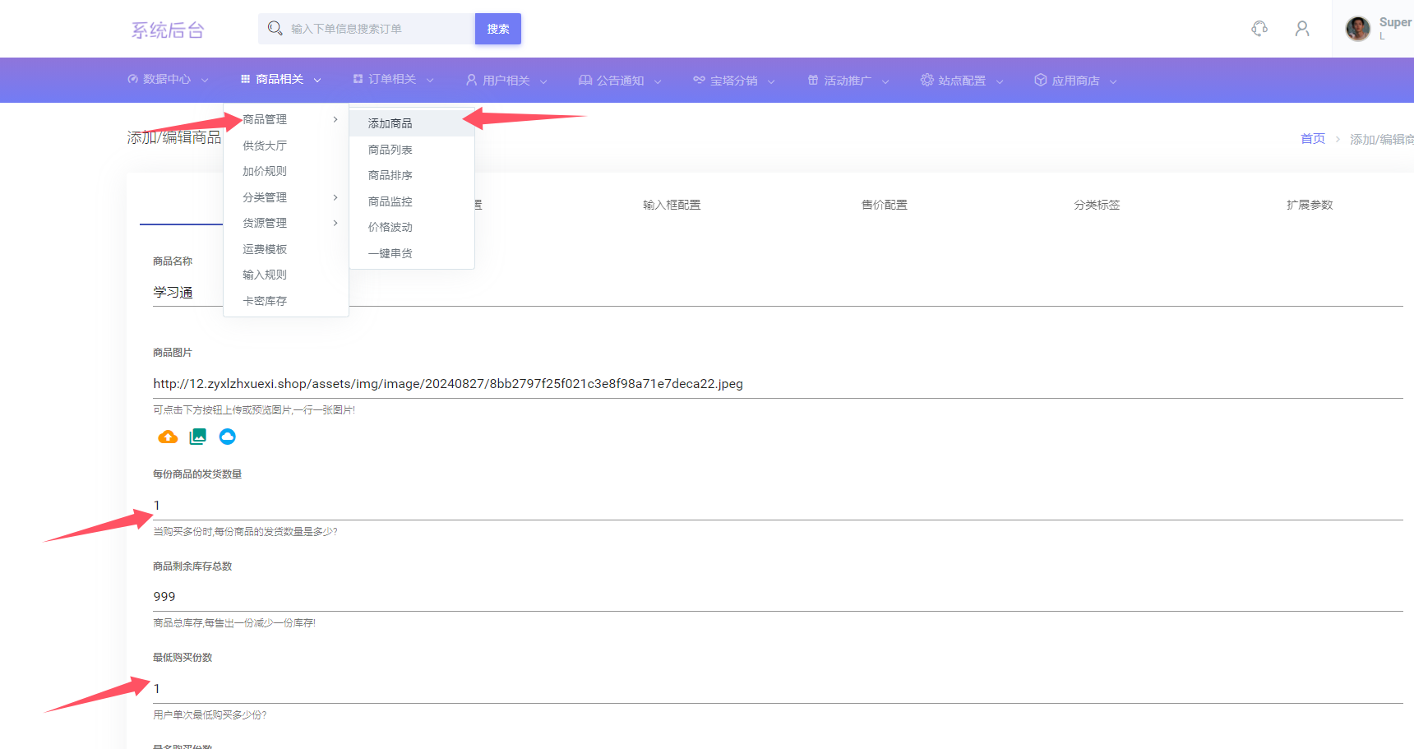Viewport: 1414px width, 749px height.
Task: Click the 应用商店 cube icon
Action: (x=1041, y=80)
